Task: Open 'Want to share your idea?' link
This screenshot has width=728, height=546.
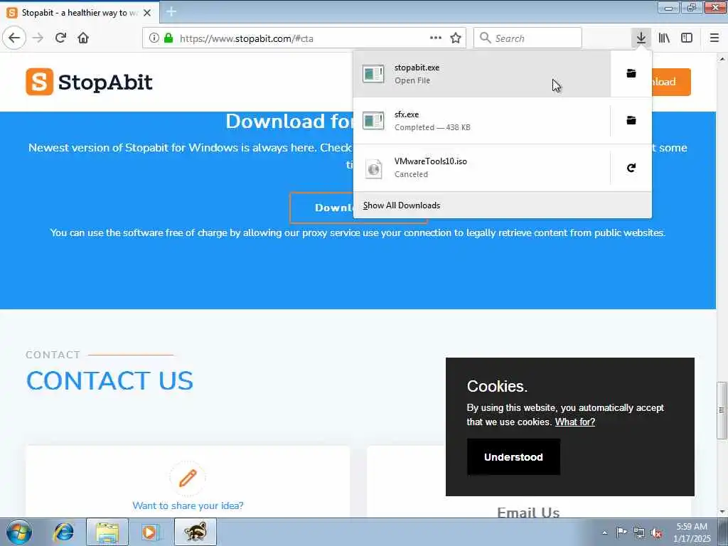Action: coord(188,505)
